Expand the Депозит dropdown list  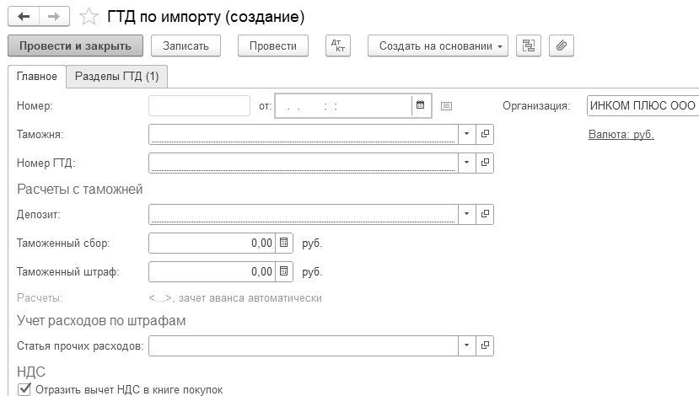(468, 215)
